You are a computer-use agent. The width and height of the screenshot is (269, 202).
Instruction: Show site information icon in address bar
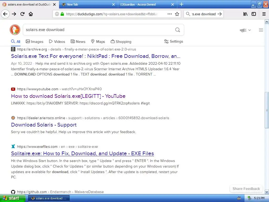click(x=57, y=14)
